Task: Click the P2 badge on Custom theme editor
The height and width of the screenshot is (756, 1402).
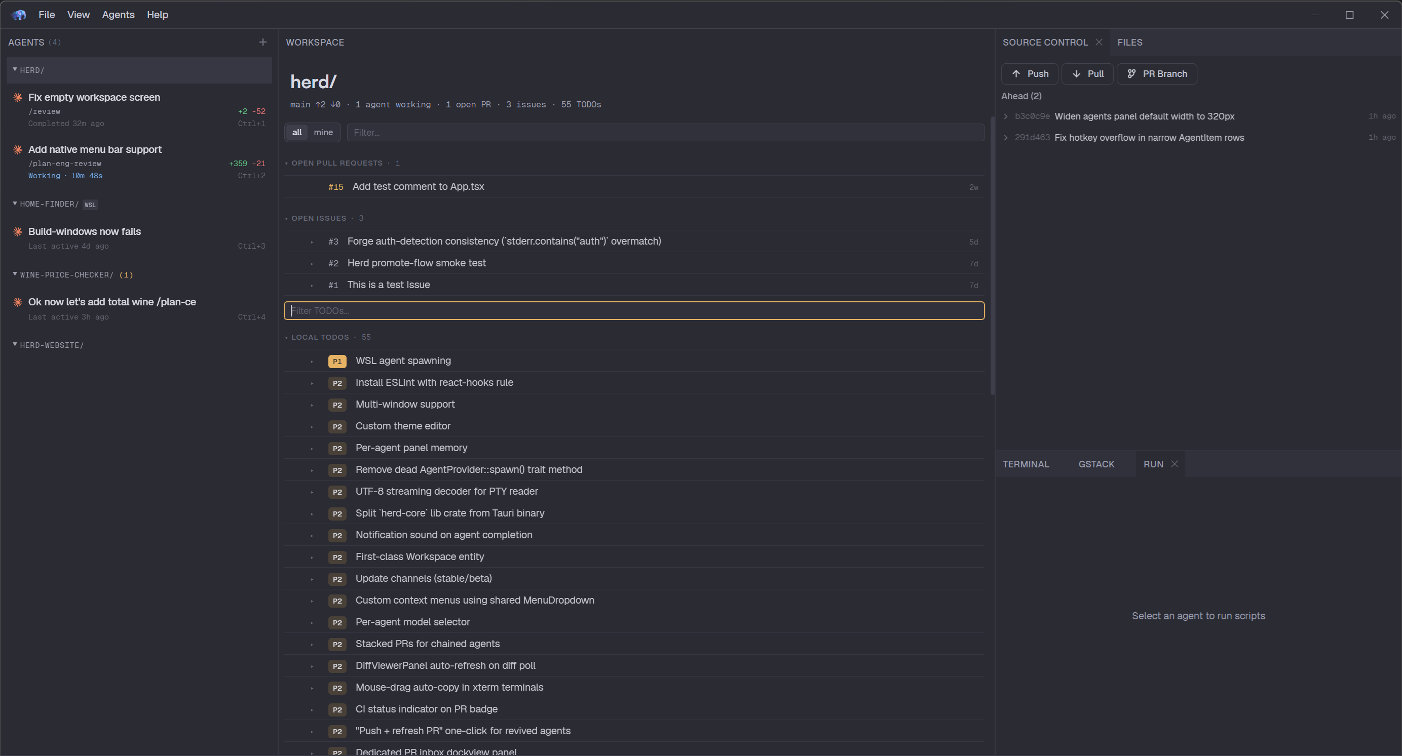Action: (x=337, y=426)
